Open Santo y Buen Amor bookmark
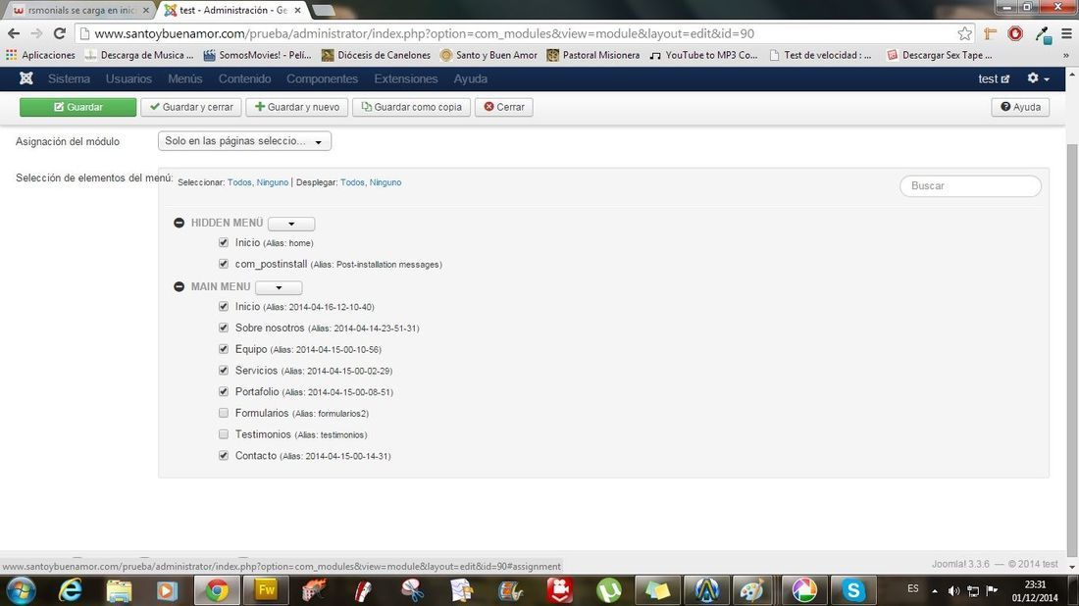Screen dimensions: 1079x606 point(488,55)
